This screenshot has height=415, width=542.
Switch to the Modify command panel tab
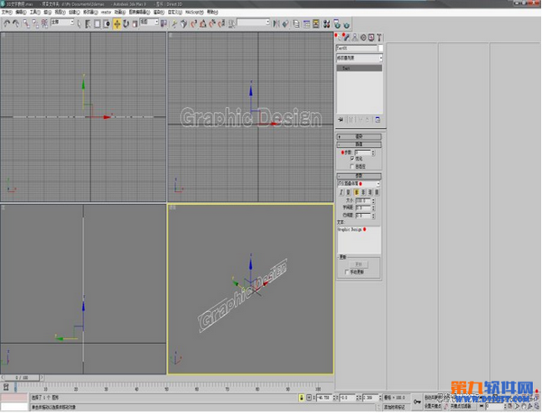347,37
